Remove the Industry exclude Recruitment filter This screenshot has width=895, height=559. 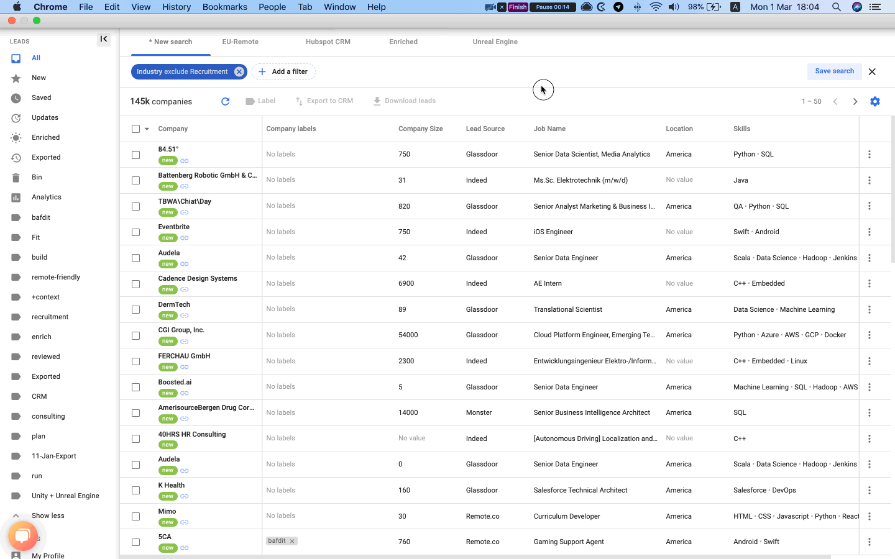coord(239,71)
